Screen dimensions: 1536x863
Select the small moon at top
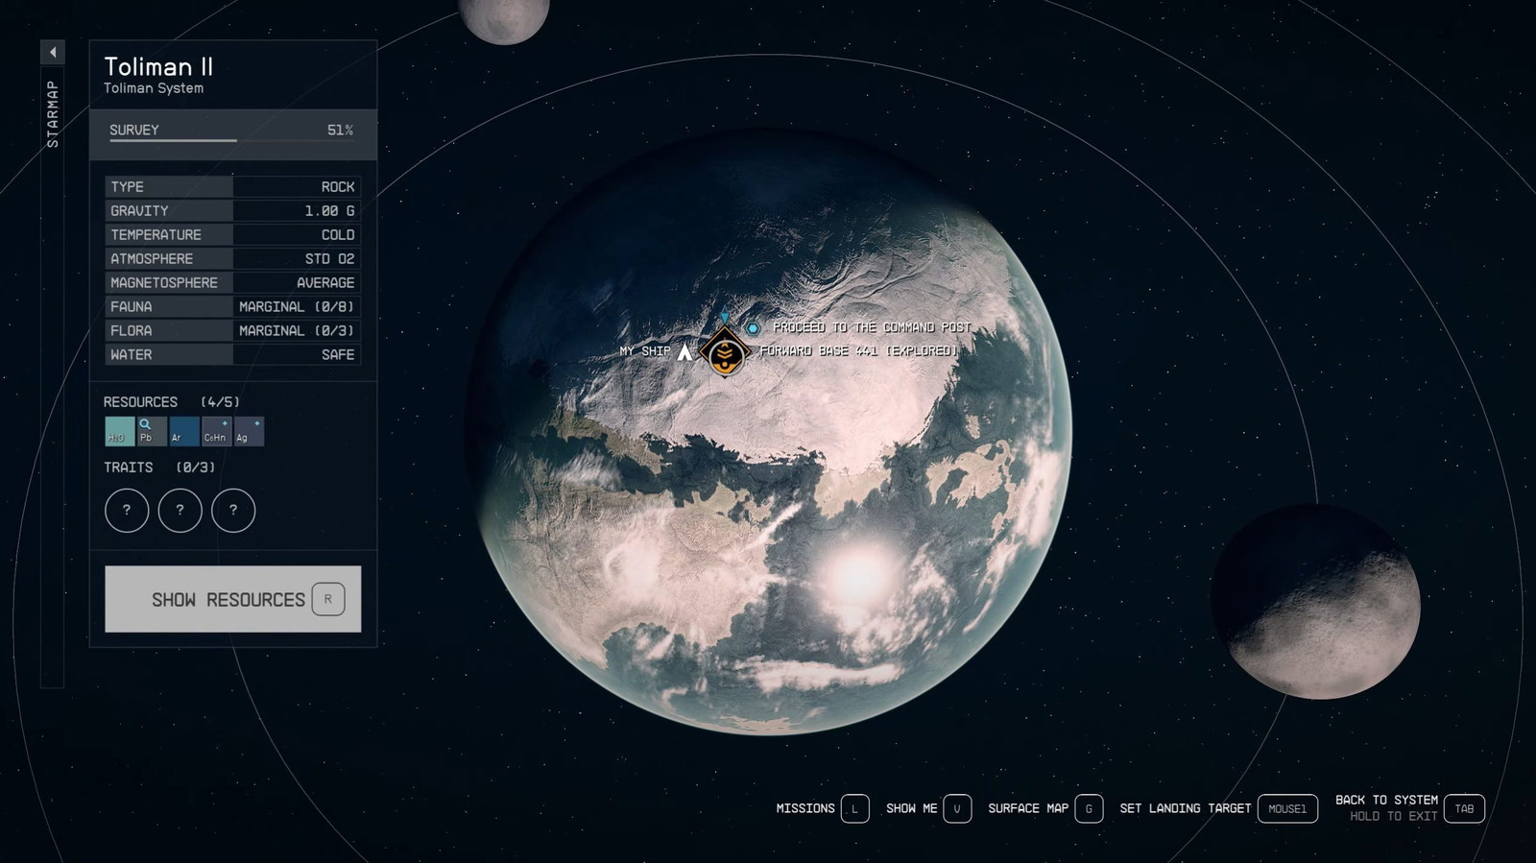coord(504,19)
